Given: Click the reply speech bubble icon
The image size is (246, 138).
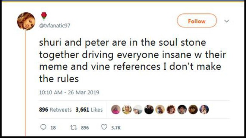Looking at the screenshot, I should (43, 127).
